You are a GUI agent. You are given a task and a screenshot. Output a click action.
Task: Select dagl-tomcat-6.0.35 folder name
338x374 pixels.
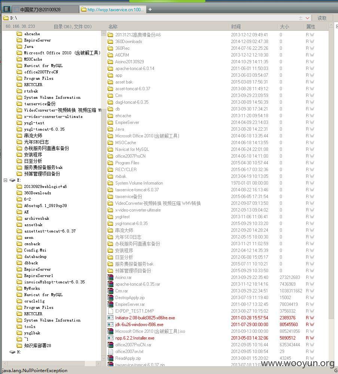(132, 102)
